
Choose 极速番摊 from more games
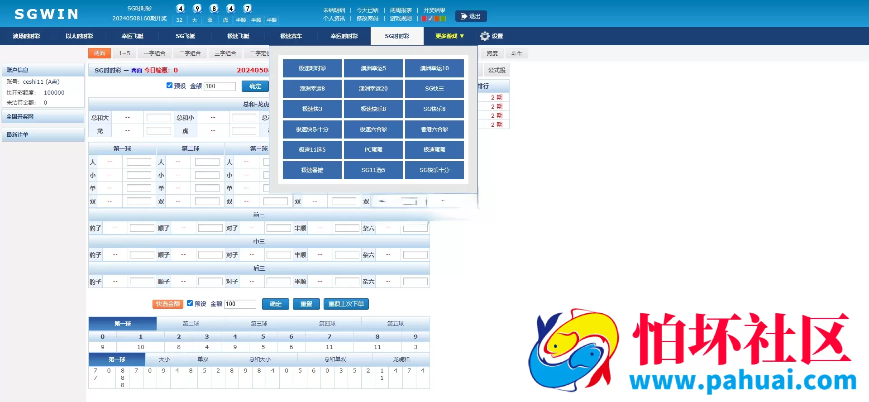[312, 170]
